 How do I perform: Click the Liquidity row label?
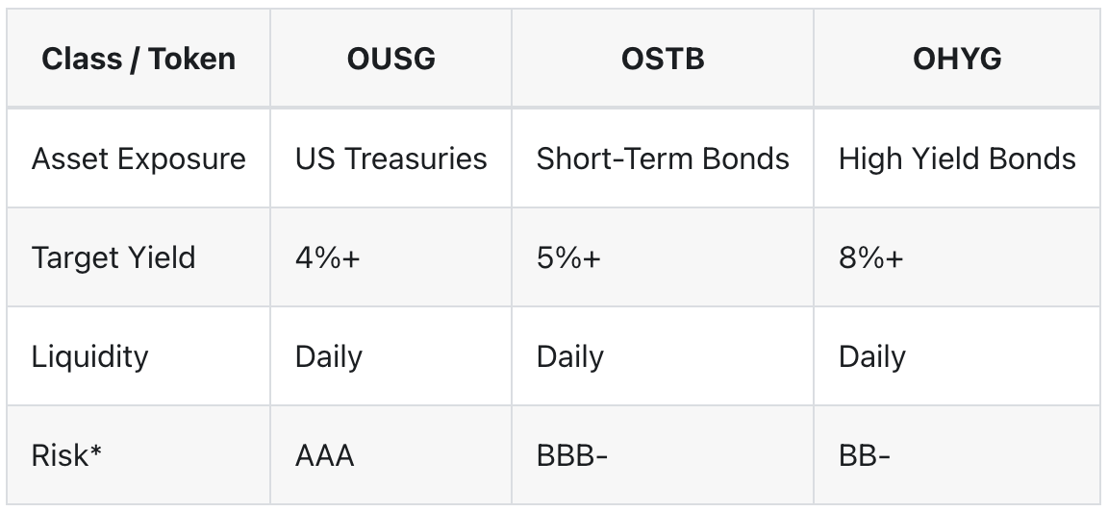(x=138, y=355)
